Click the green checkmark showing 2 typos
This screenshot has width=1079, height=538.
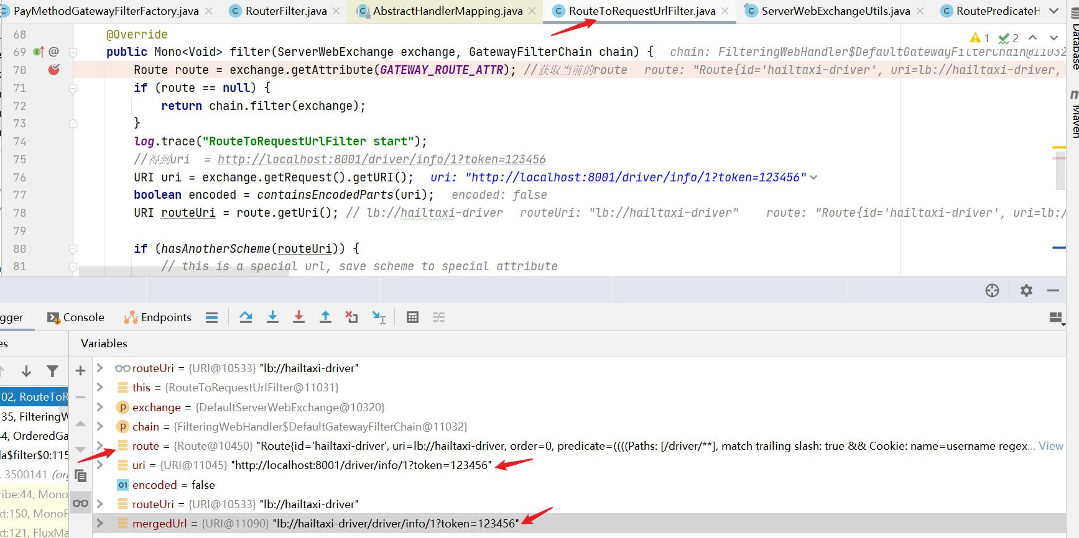click(1008, 38)
